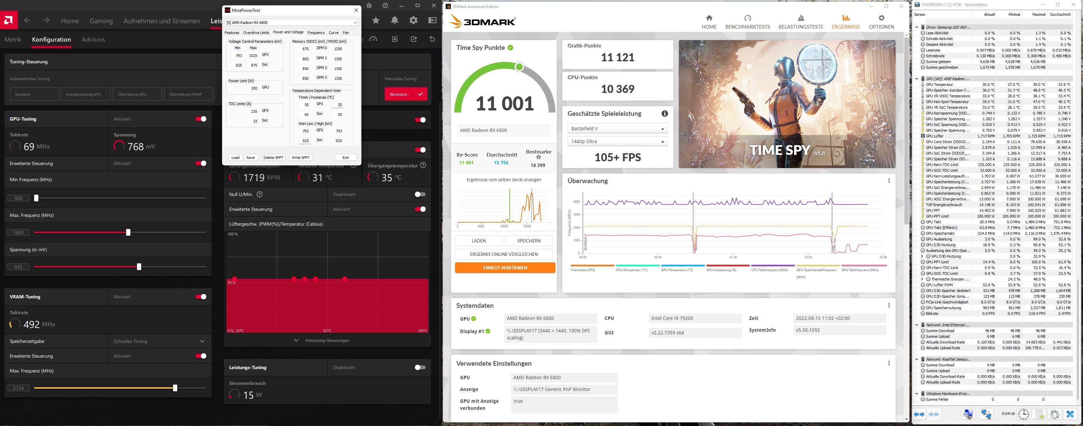Screen dimensions: 1083x426
Task: Open Systemdaten three-dot menu
Action: click(889, 305)
